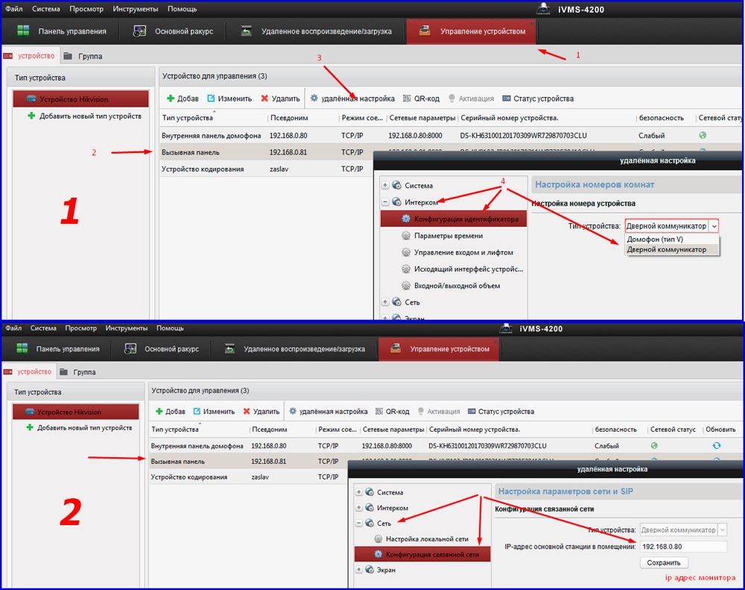Click the blue refresh icon under Обновить column
This screenshot has height=590, width=745.
pos(716,446)
